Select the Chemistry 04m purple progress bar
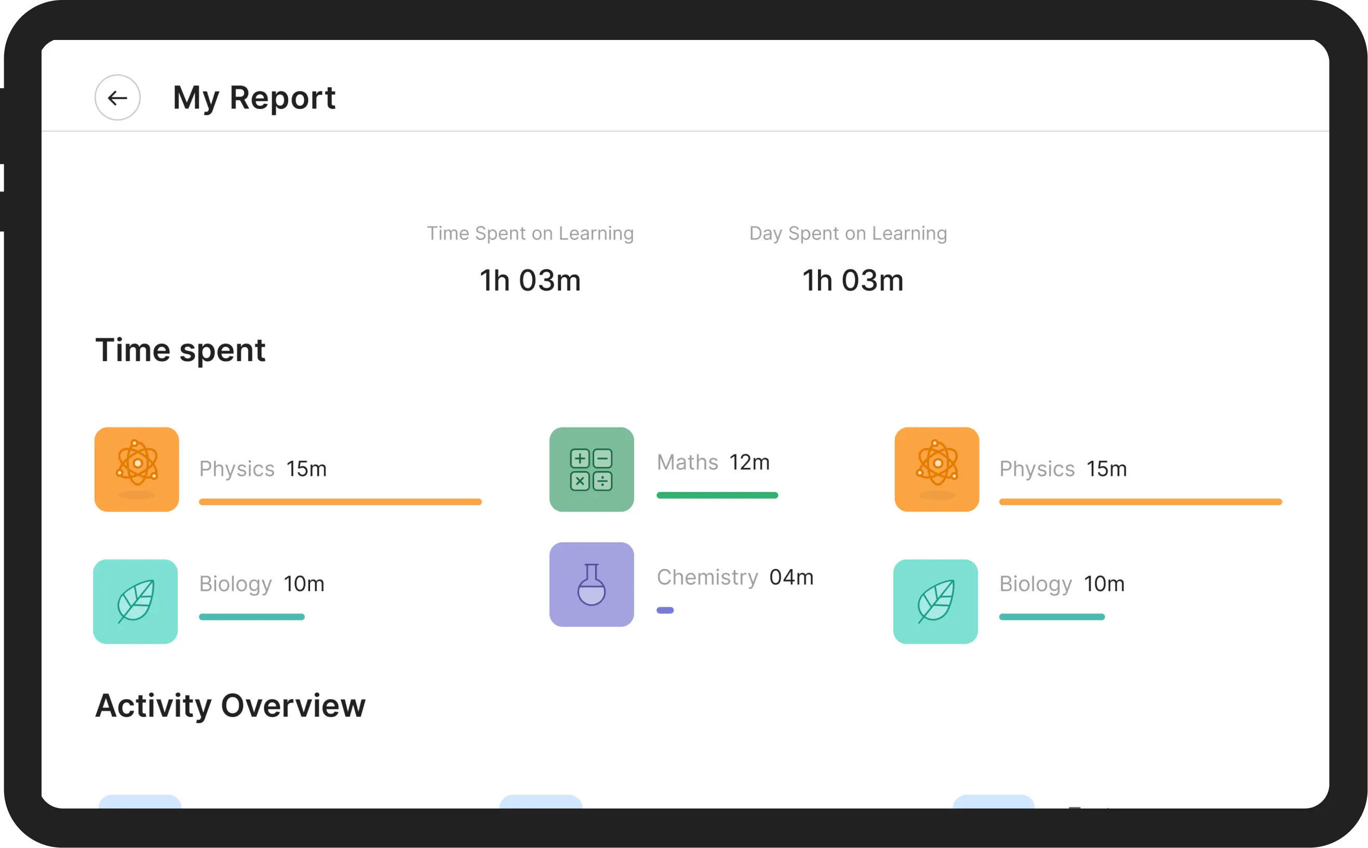1368x848 pixels. (x=665, y=610)
